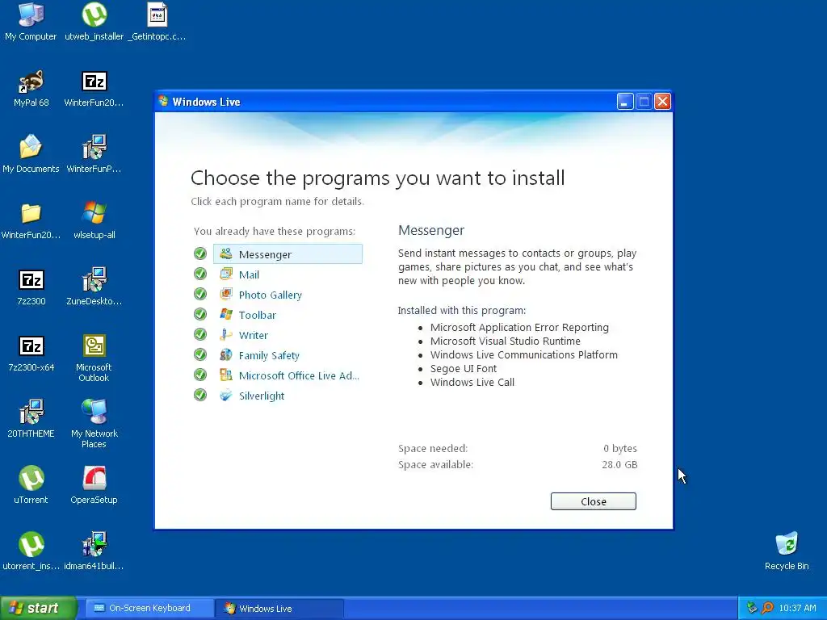
Task: Select uTorrent desktop shortcut
Action: (x=31, y=485)
